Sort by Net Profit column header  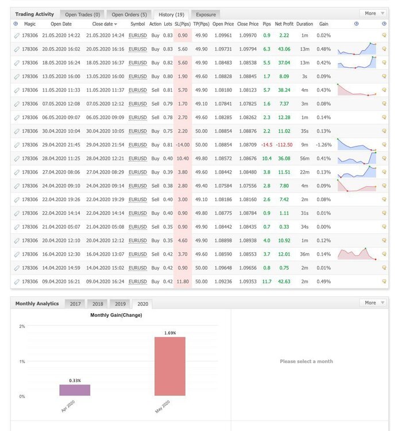pos(284,24)
